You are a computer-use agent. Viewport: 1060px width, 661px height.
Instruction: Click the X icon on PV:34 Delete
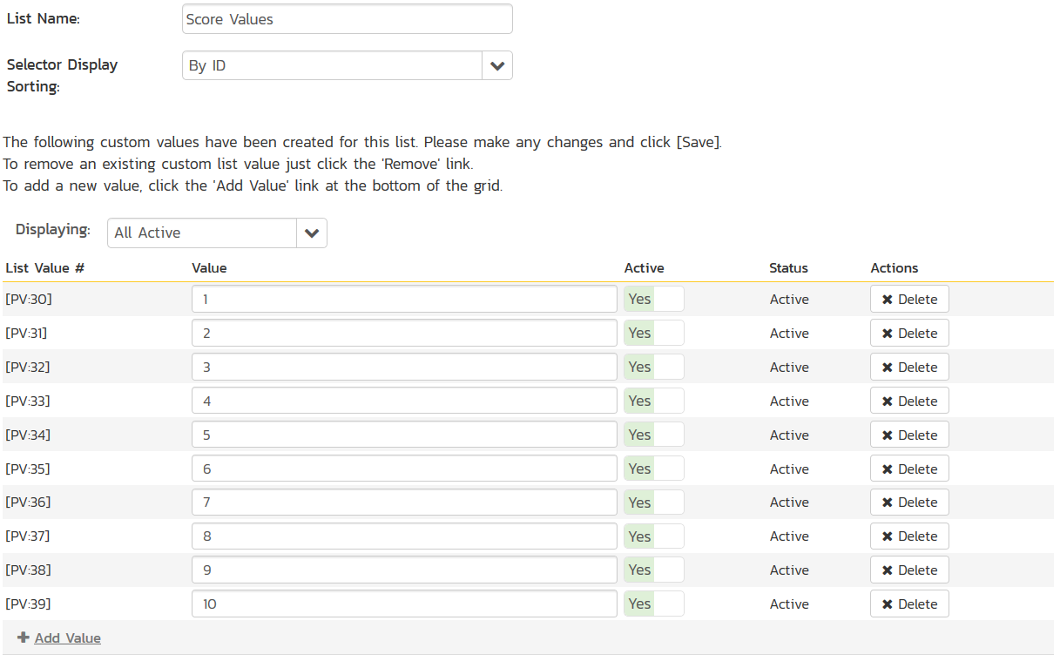(x=888, y=435)
